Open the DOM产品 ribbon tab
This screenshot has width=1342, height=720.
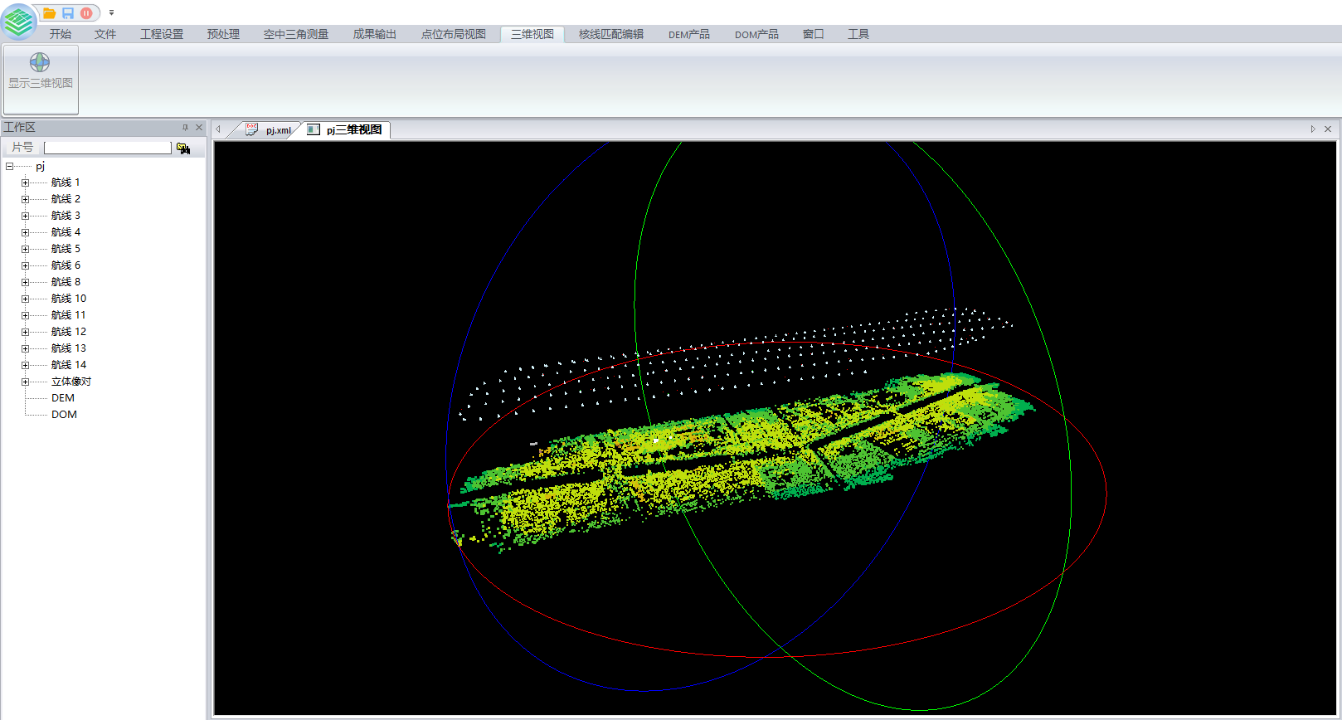click(756, 34)
